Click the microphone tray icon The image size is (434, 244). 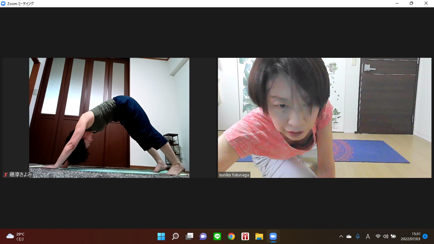358,236
